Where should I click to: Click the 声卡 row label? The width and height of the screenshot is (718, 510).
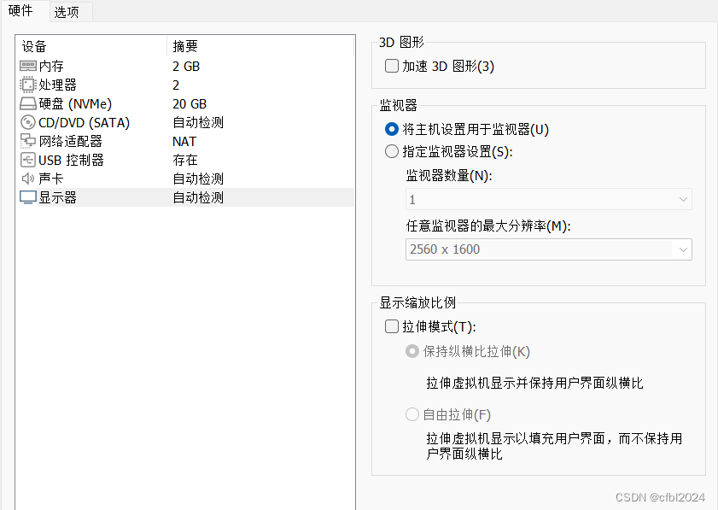coord(51,179)
